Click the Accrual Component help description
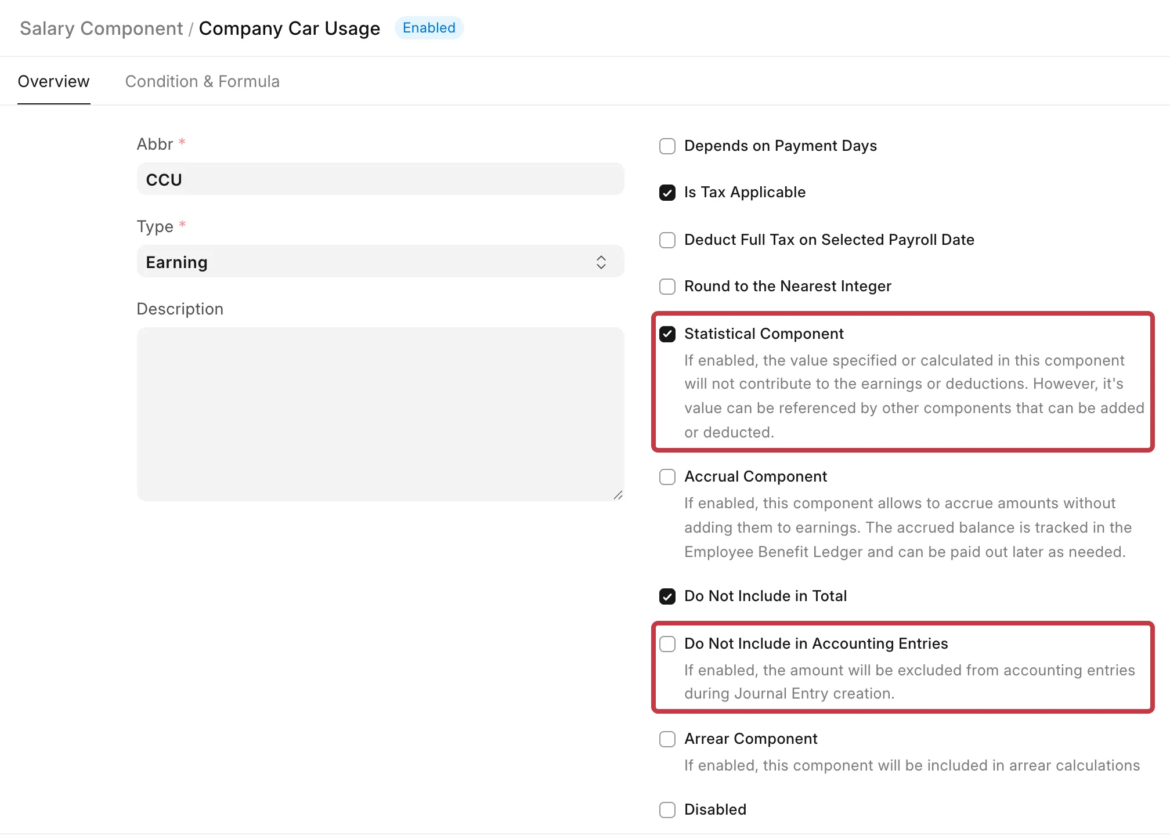 coord(908,527)
